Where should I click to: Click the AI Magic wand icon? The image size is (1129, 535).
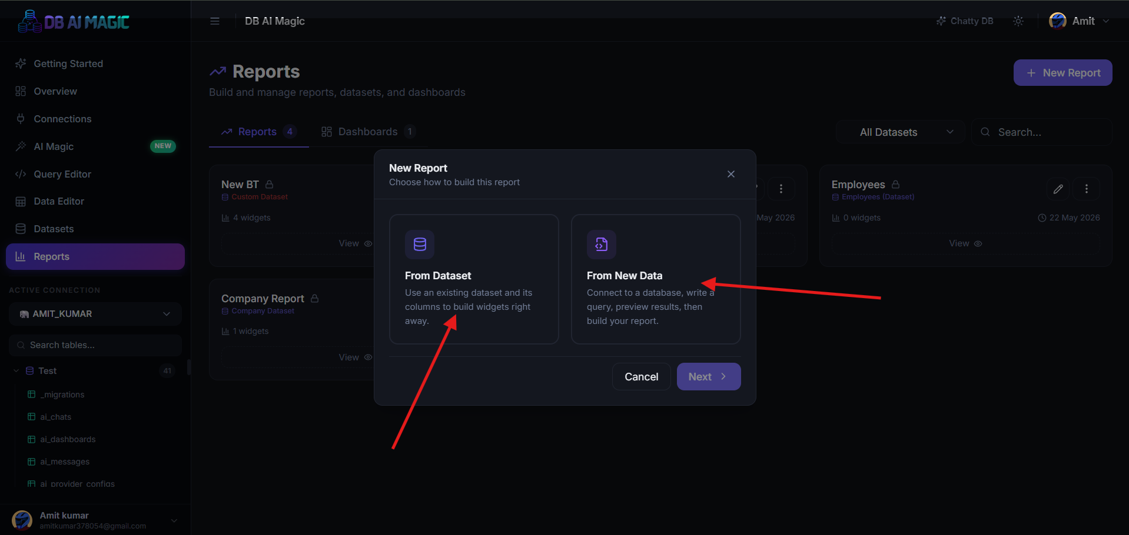pos(21,146)
